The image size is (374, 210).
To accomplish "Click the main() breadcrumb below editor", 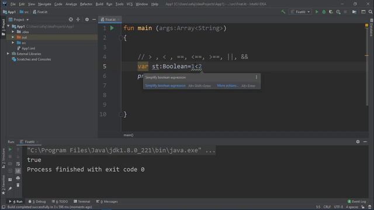I will [x=129, y=135].
